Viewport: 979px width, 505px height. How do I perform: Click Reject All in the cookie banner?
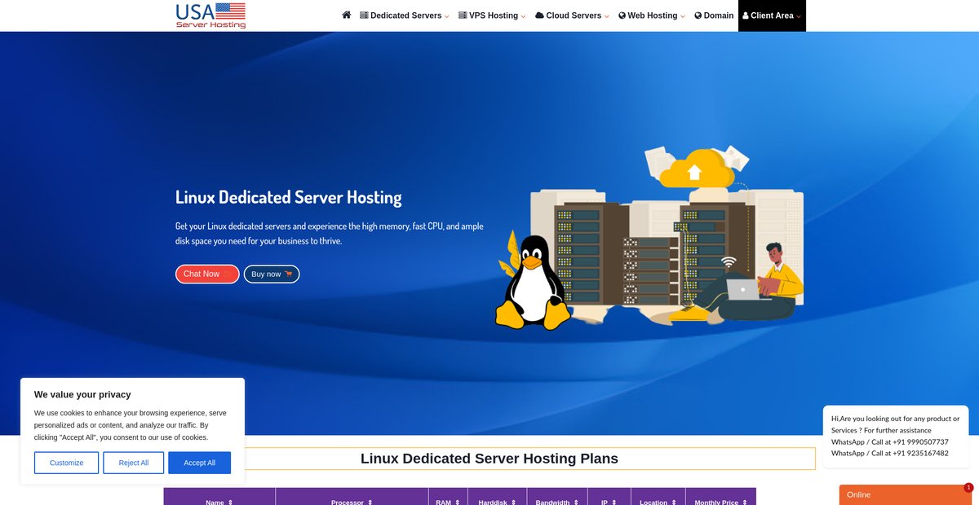pos(134,463)
